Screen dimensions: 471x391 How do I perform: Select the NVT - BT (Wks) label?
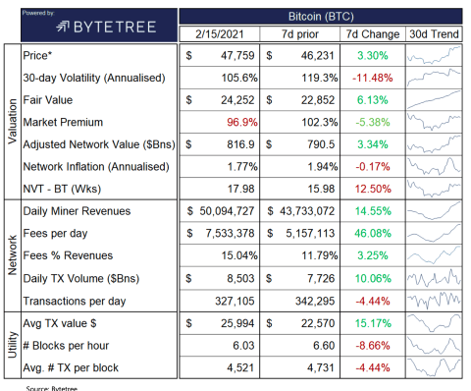pos(62,189)
